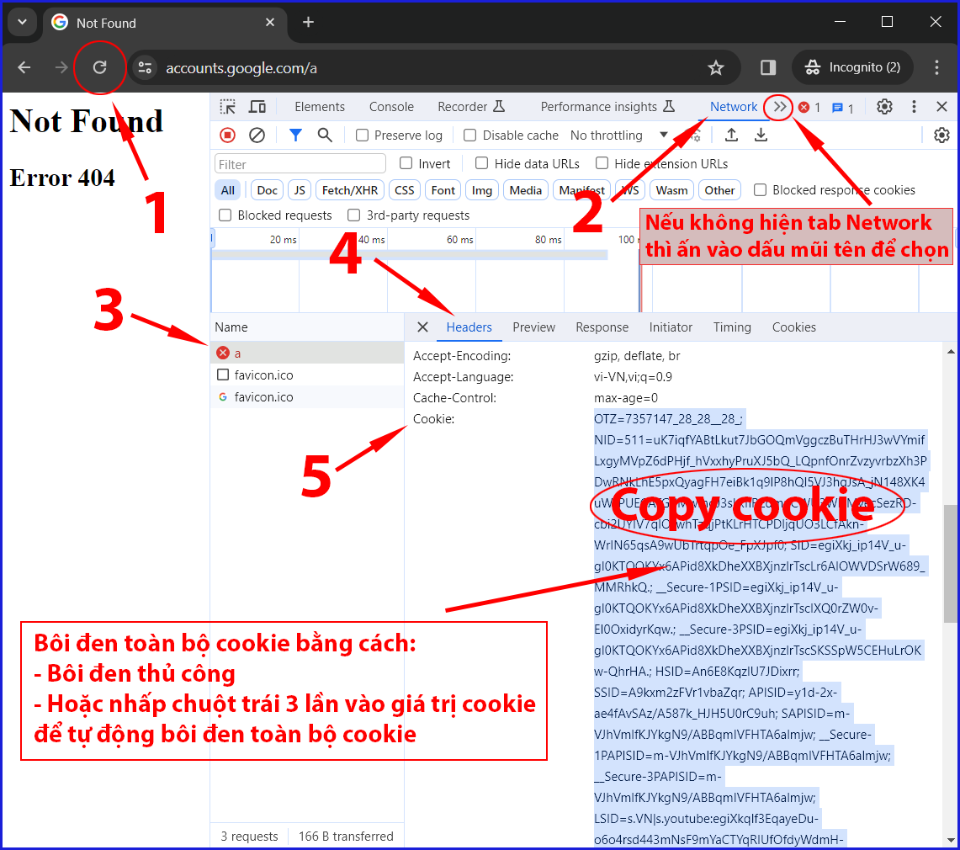Filter requests by Fetch/XHR
This screenshot has height=850, width=960.
350,190
